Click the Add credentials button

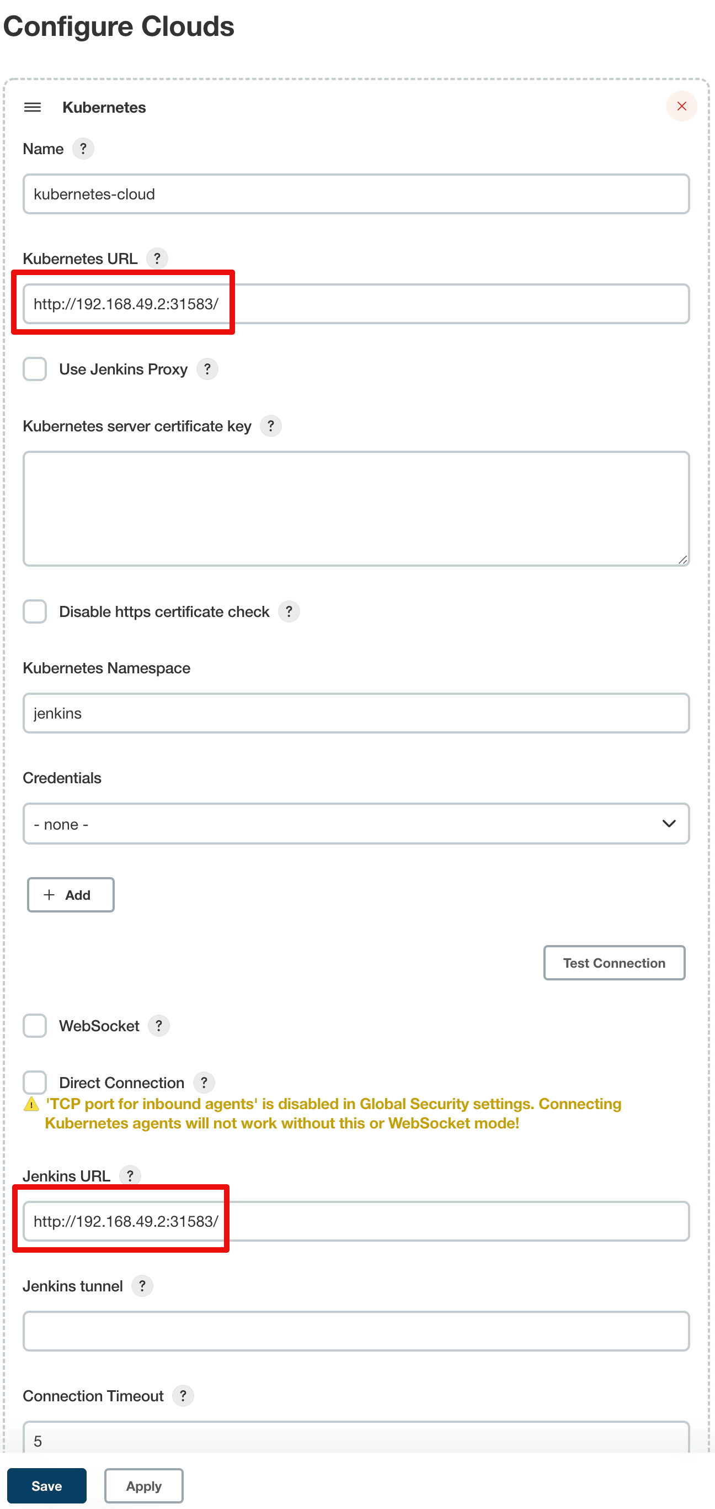[70, 894]
